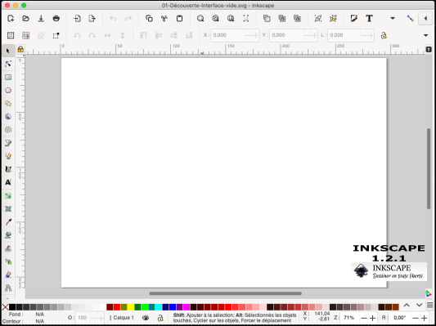The width and height of the screenshot is (436, 326).
Task: Click the node connector line icon
Action: coord(410,19)
